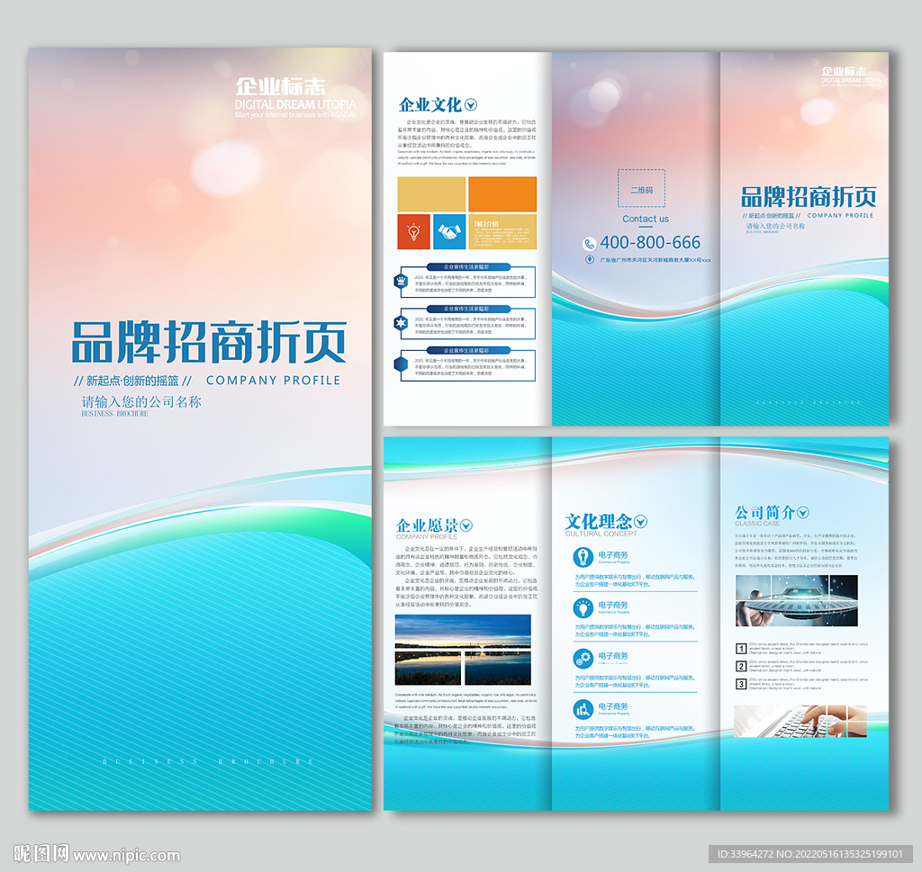This screenshot has height=872, width=922.
Task: Click the 公司简介 heading
Action: click(x=764, y=512)
